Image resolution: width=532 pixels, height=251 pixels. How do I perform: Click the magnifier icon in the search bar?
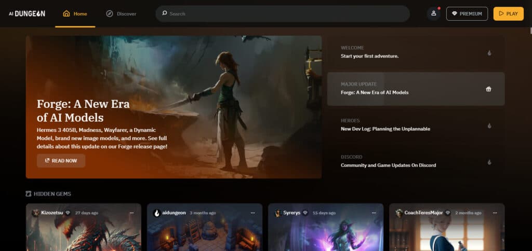(165, 13)
